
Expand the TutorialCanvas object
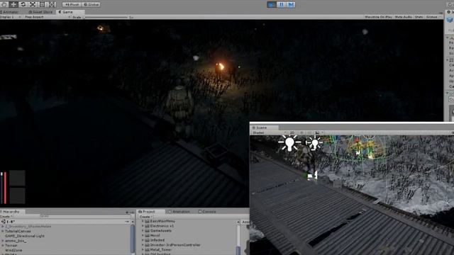pyautogui.click(x=3, y=232)
